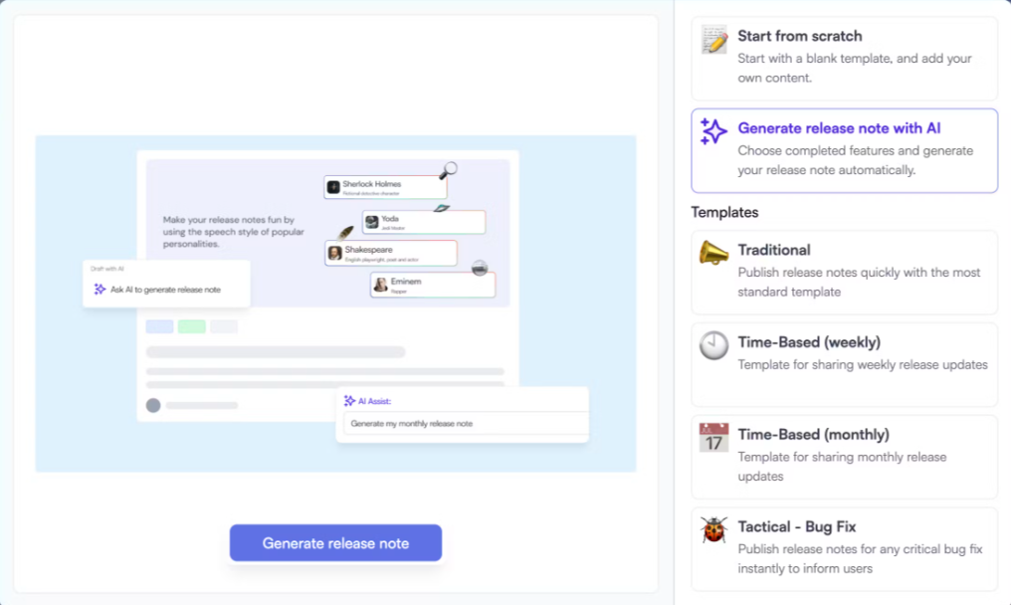
Task: Click the Shakespeare portrait avatar
Action: [334, 253]
